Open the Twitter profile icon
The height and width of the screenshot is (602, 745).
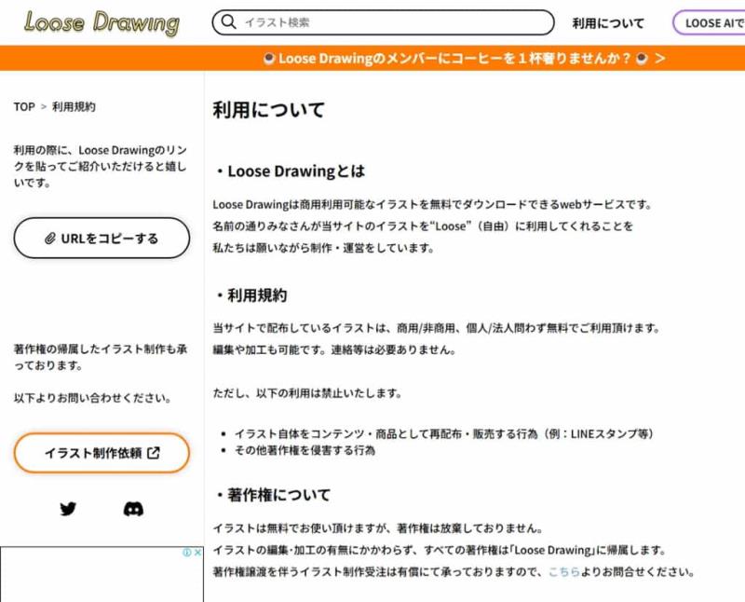tap(68, 509)
